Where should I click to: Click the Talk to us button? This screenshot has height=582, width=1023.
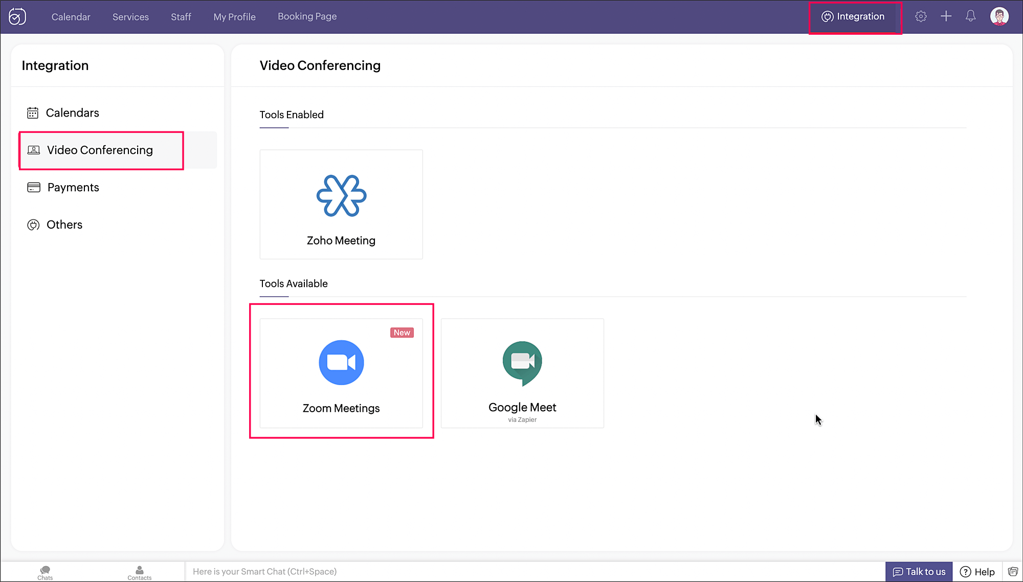(919, 572)
